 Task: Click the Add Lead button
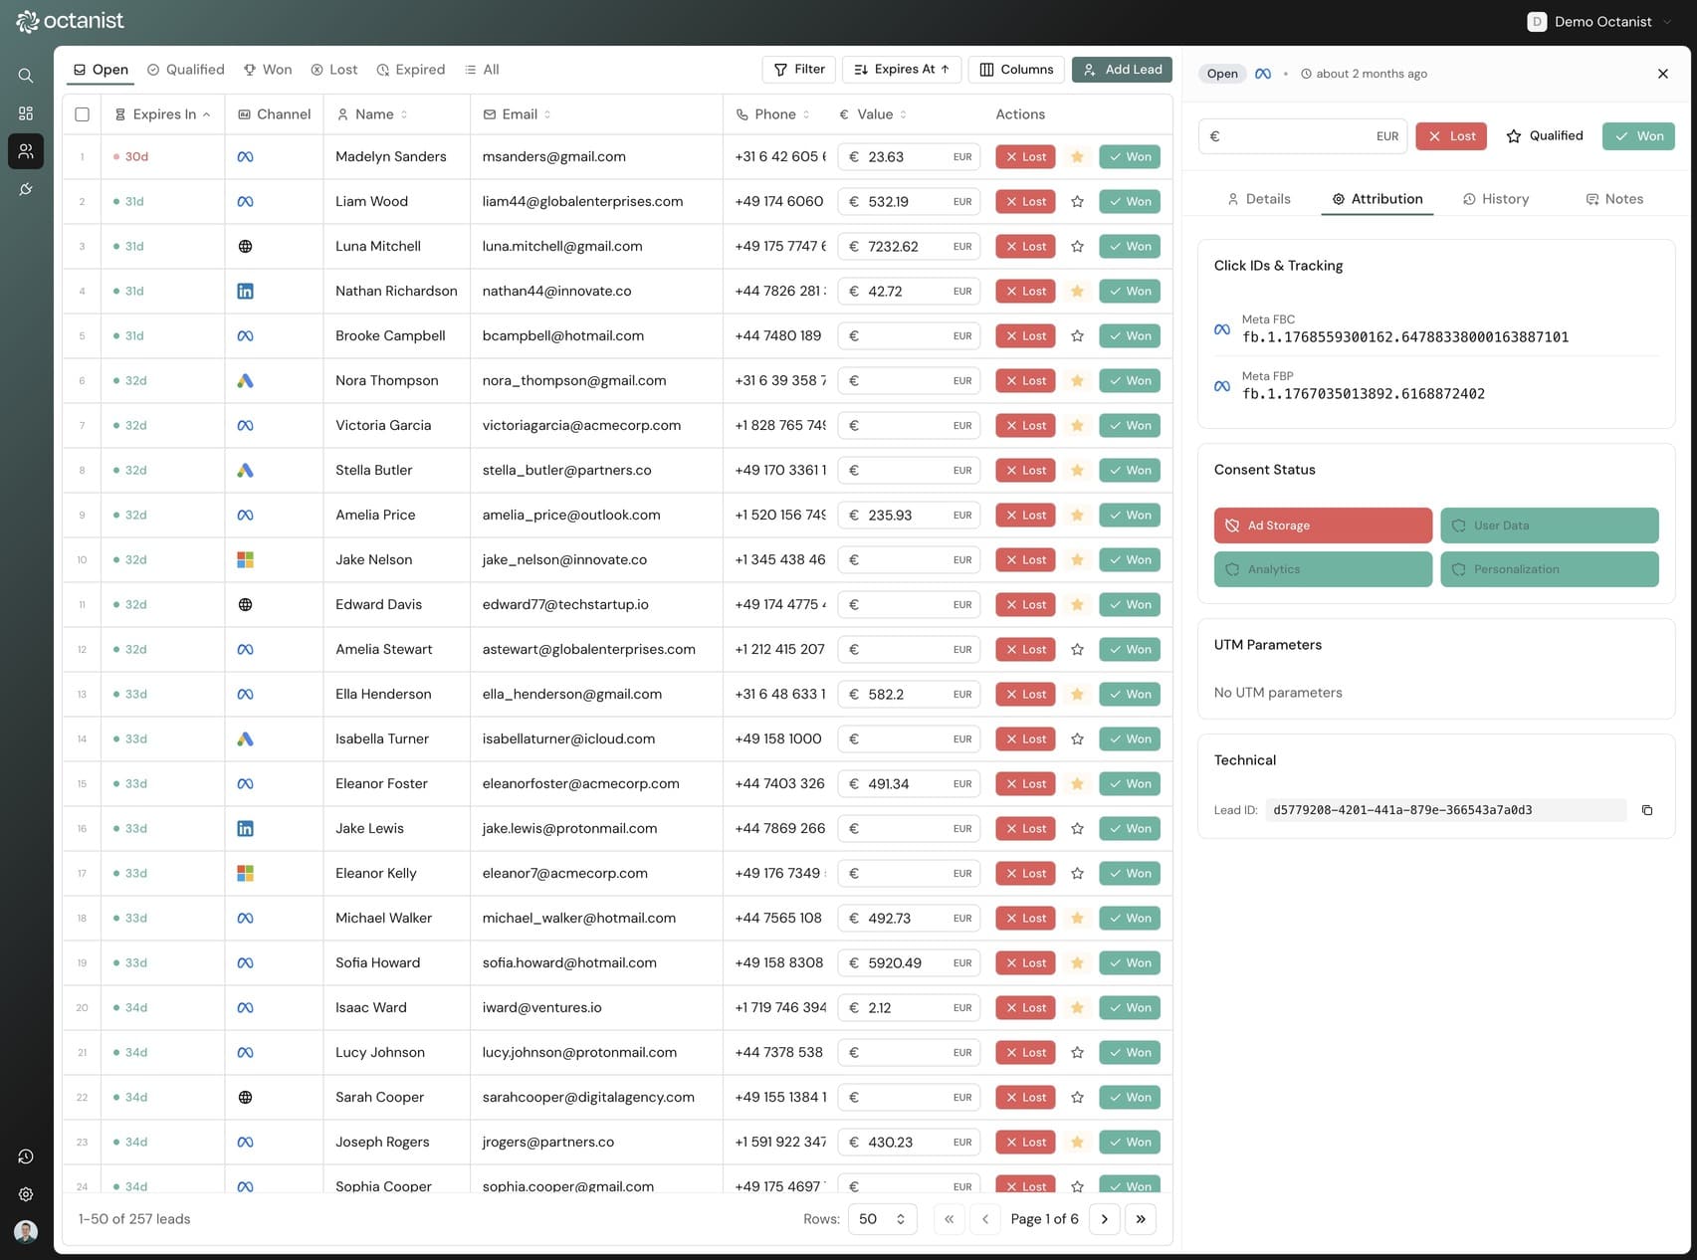pyautogui.click(x=1122, y=70)
